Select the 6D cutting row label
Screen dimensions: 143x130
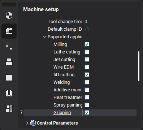64,75
